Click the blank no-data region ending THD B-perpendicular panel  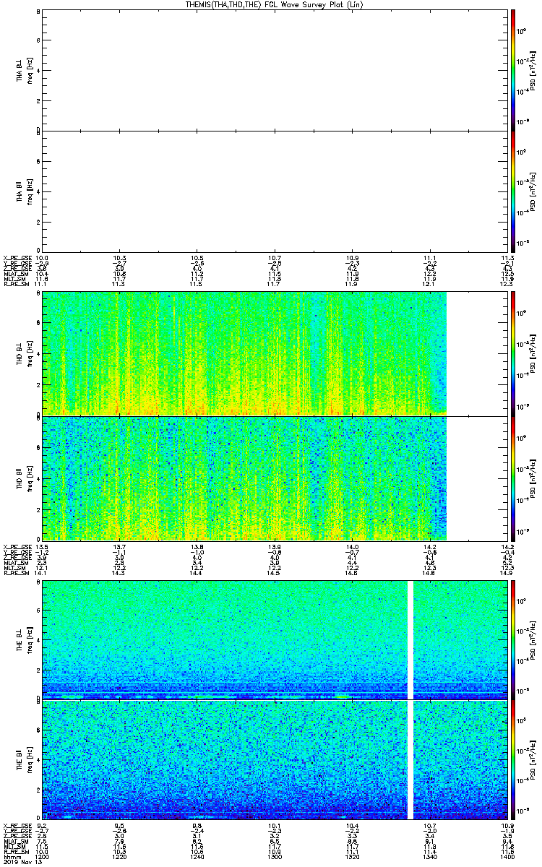pyautogui.click(x=476, y=353)
